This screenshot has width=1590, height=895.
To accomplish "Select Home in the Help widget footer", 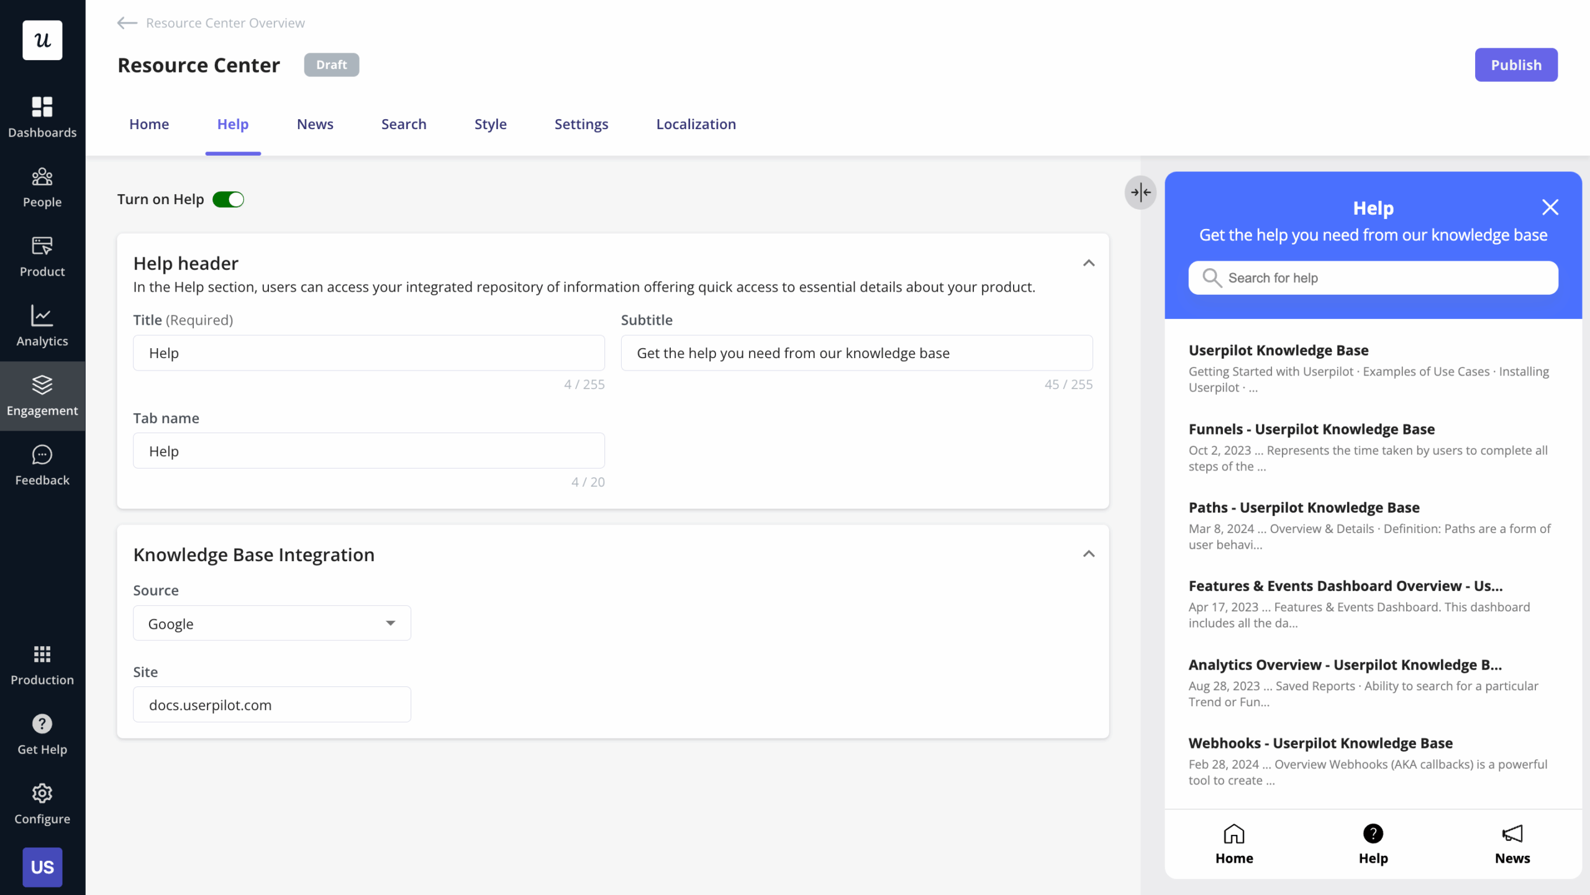I will [x=1235, y=843].
